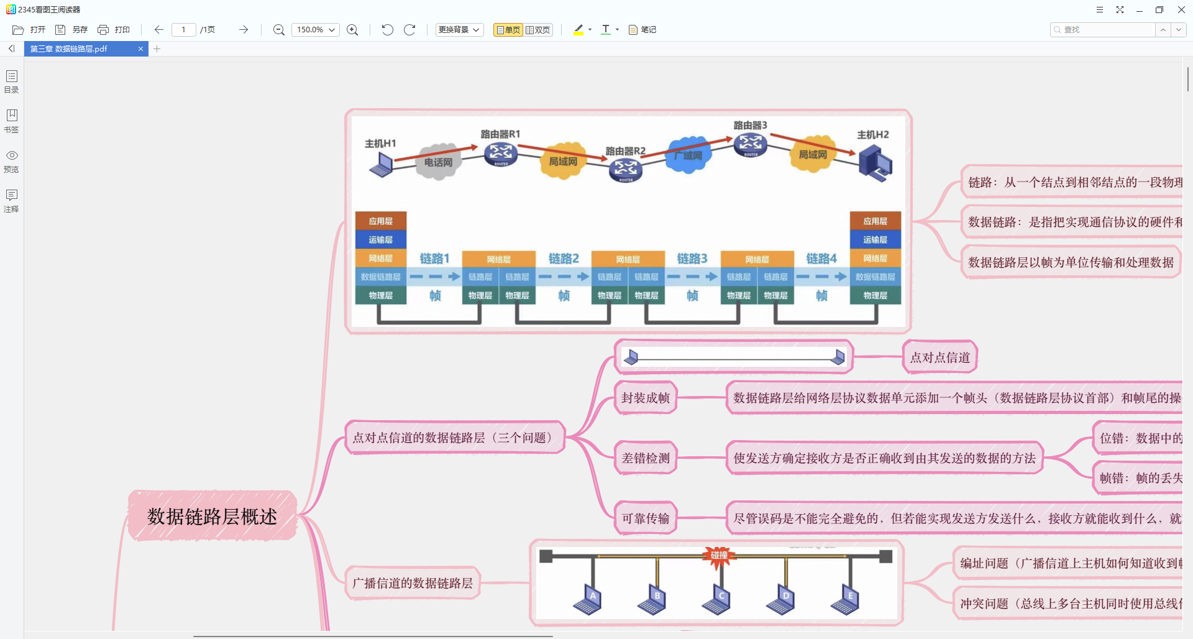Expand the 更换背景 background dropdown
The height and width of the screenshot is (639, 1193).
coord(459,30)
